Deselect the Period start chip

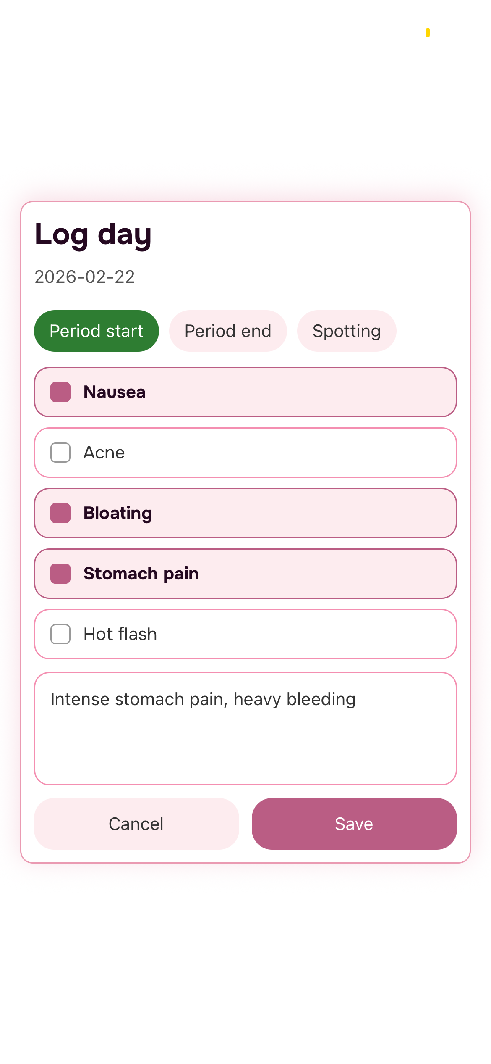(96, 331)
